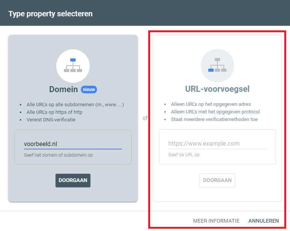The height and width of the screenshot is (231, 290).
Task: Click the blue 'nieuw' badge
Action: [x=89, y=90]
